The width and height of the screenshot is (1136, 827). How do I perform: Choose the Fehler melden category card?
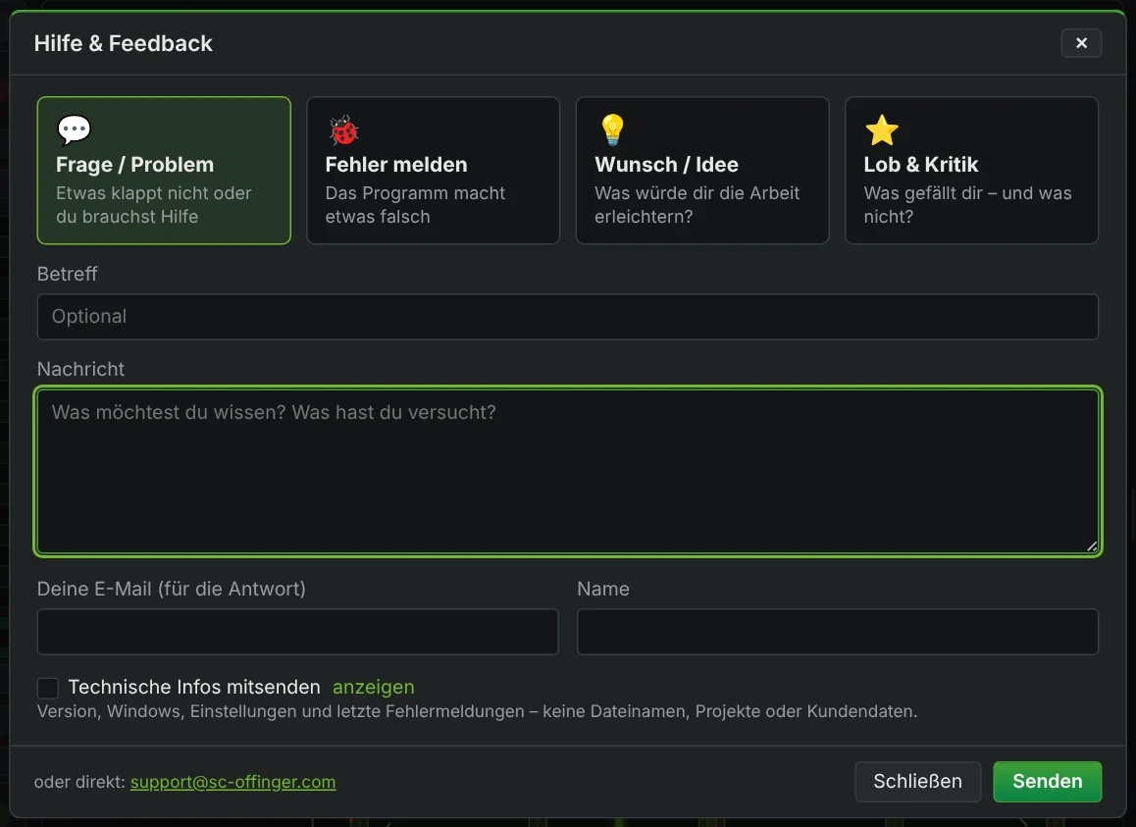[x=434, y=171]
